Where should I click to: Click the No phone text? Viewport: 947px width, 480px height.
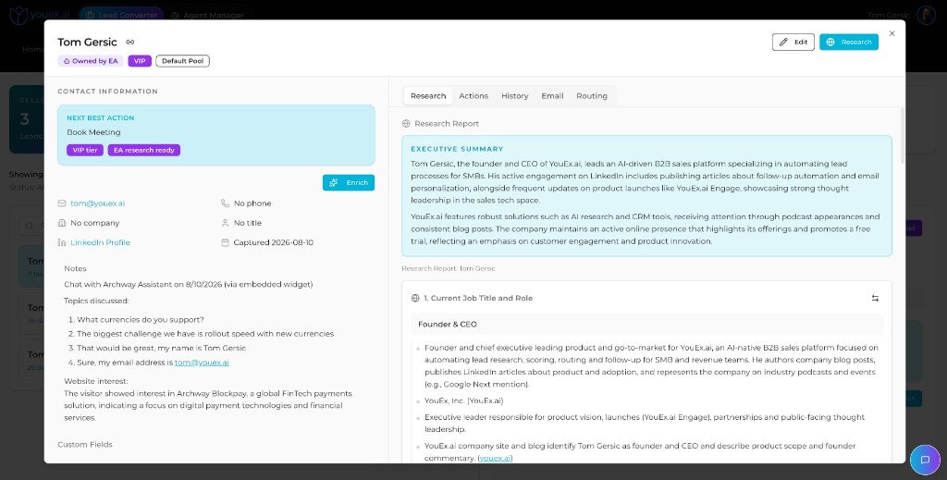[252, 203]
